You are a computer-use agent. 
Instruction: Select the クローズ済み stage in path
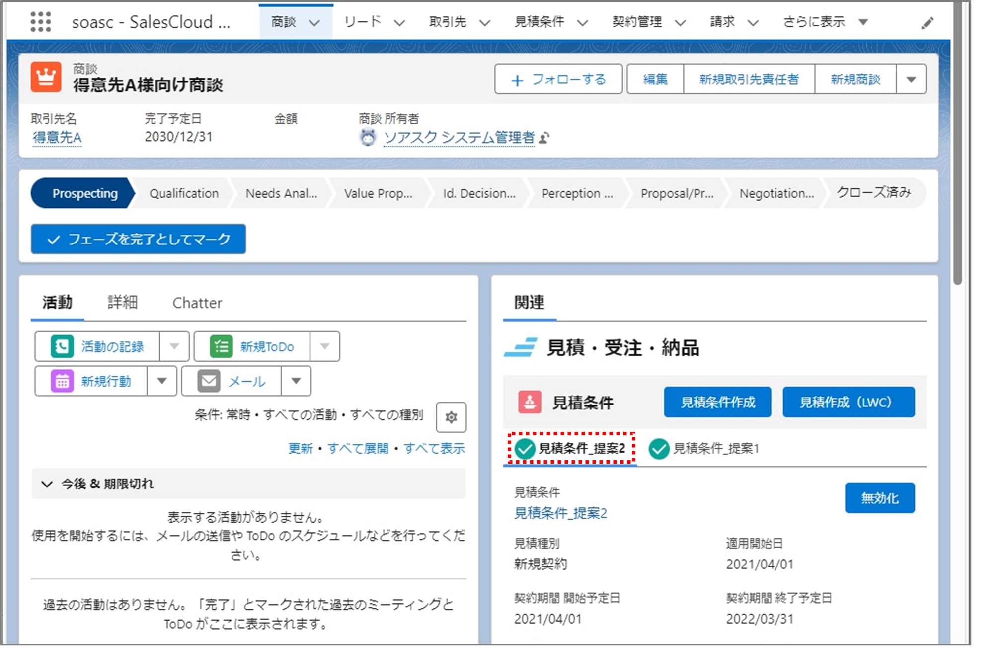click(874, 193)
